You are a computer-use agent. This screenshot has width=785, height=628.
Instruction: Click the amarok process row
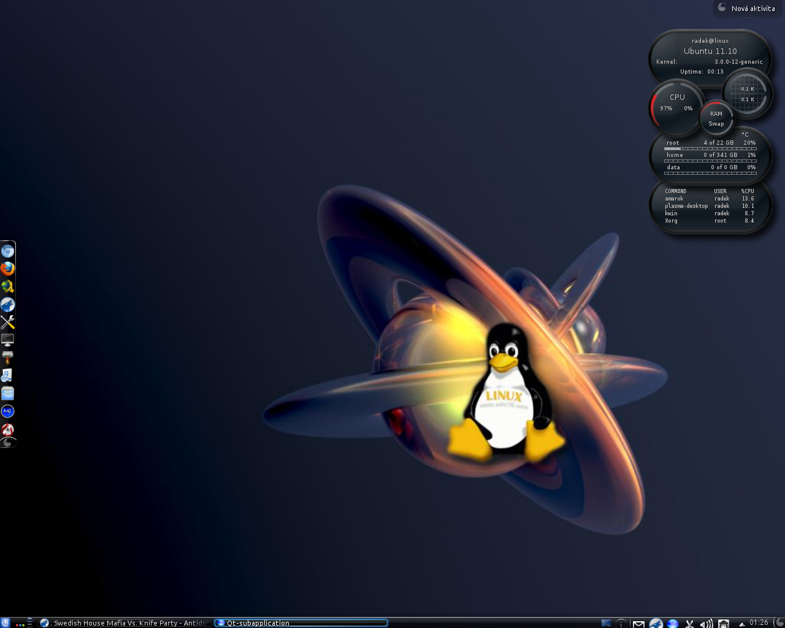tap(710, 199)
